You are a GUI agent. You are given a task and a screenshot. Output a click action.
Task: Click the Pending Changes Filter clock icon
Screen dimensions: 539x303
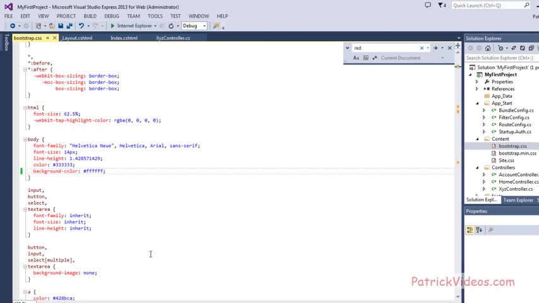(x=500, y=48)
